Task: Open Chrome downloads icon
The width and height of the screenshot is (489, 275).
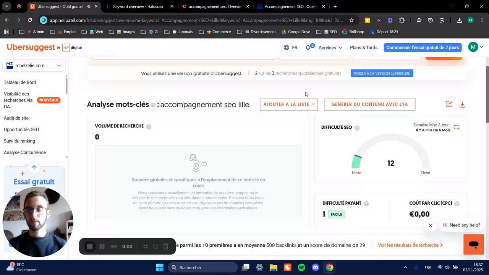Action: 459,20
